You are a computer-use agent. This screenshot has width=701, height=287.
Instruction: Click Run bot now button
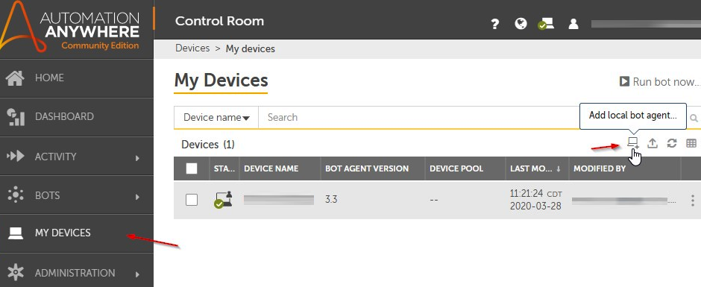[x=660, y=82]
